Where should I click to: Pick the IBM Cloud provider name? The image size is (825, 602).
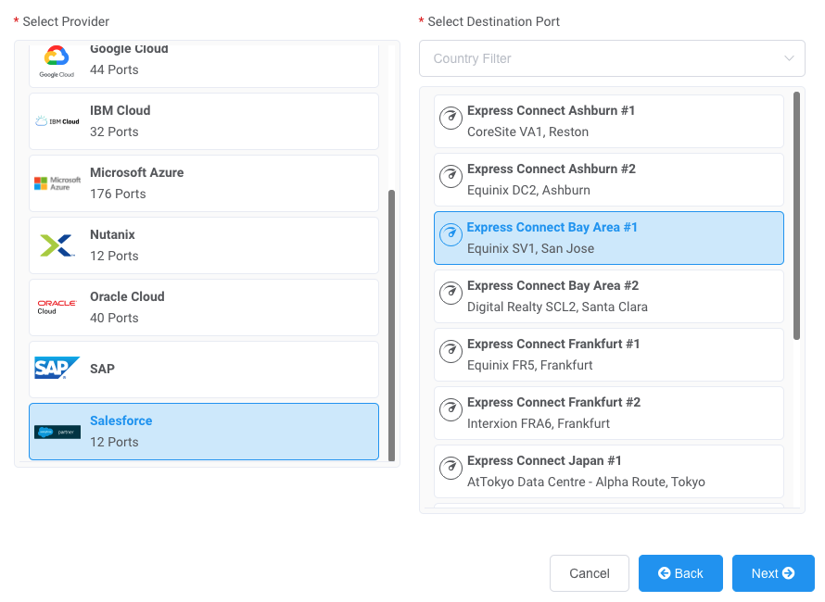120,110
